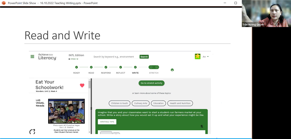Click the star avatar icon
291x139 pixels.
[198, 57]
